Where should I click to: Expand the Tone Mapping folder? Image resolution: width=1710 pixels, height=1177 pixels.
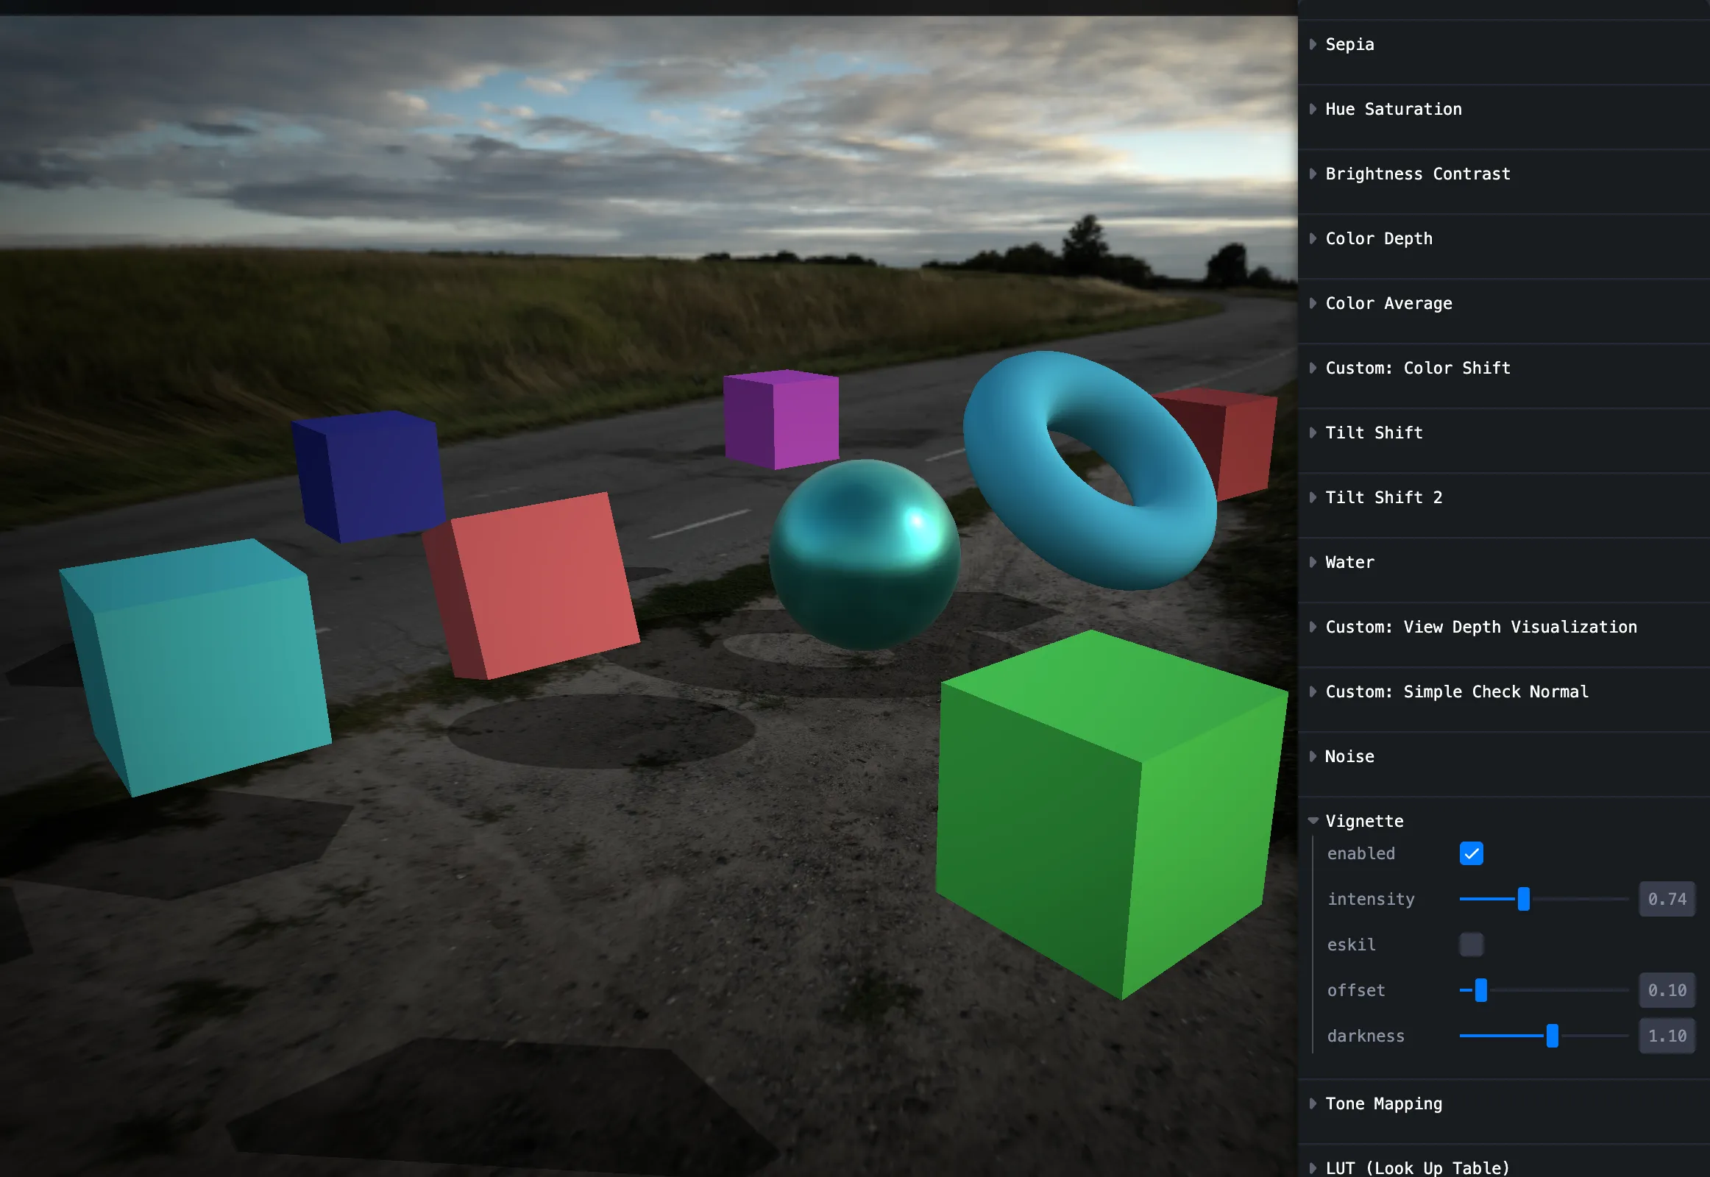1383,1104
